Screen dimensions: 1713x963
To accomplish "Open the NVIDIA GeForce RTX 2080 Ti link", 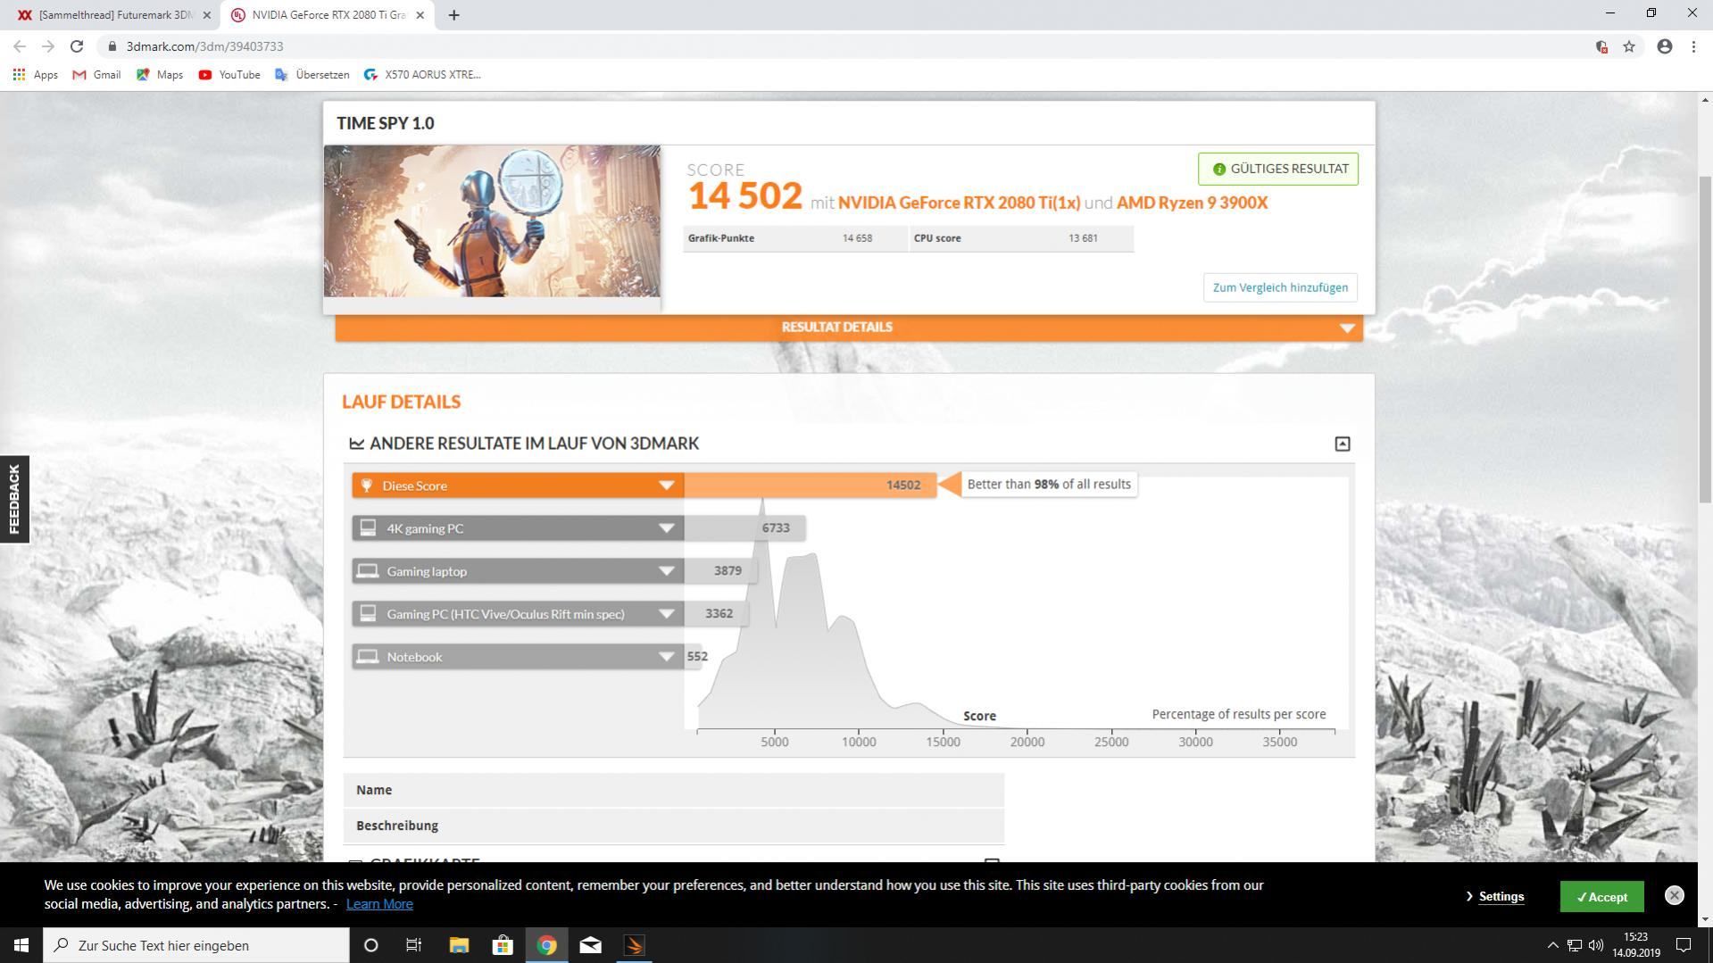I will pyautogui.click(x=959, y=203).
